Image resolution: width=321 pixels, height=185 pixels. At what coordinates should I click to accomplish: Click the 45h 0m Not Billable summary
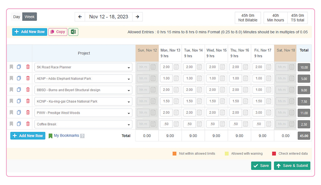(x=248, y=18)
